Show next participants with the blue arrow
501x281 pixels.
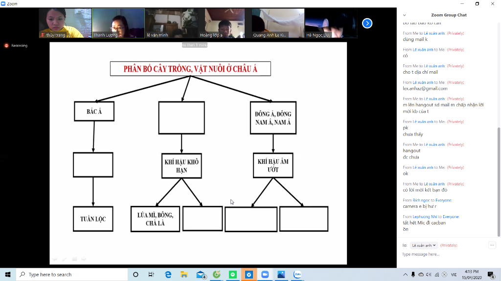[367, 23]
